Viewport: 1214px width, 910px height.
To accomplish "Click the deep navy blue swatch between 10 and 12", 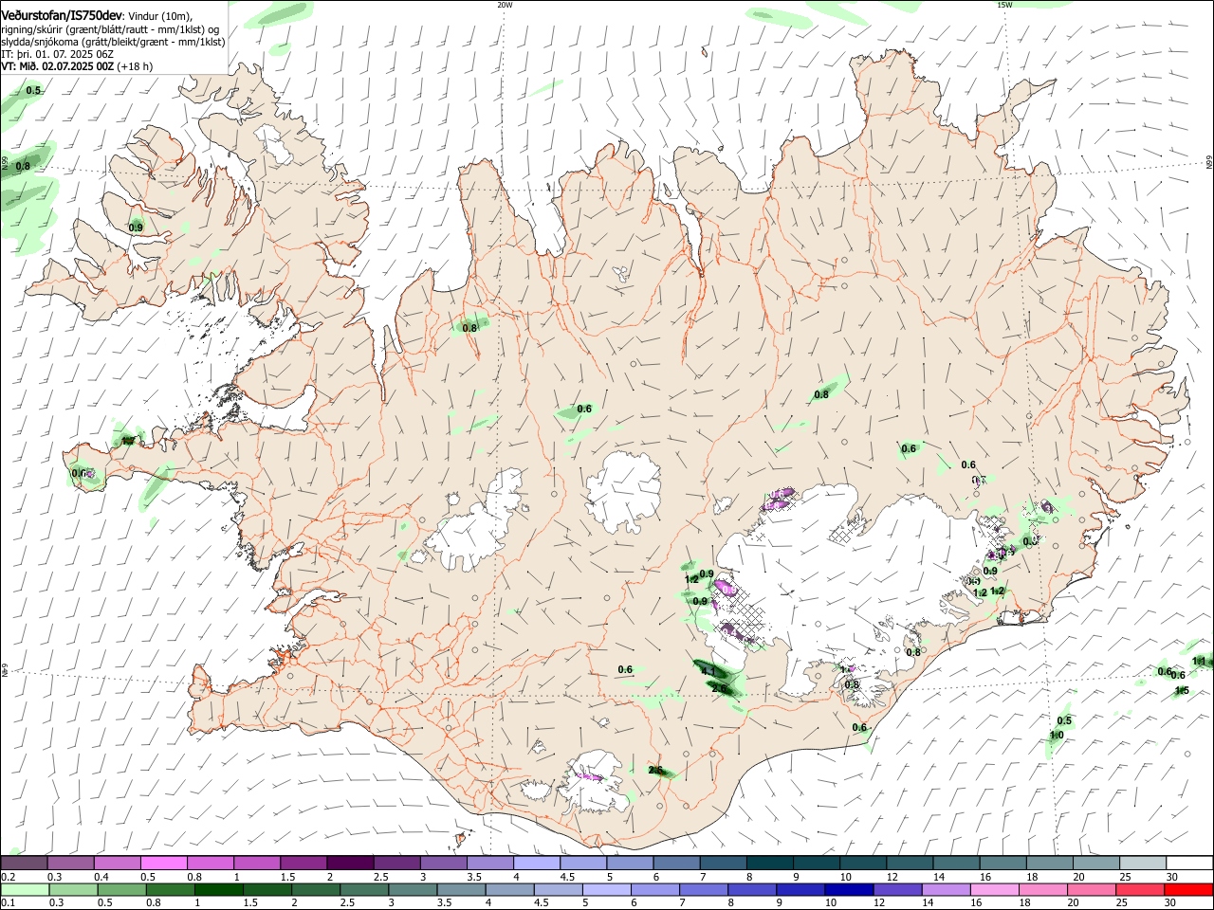I will click(x=848, y=889).
